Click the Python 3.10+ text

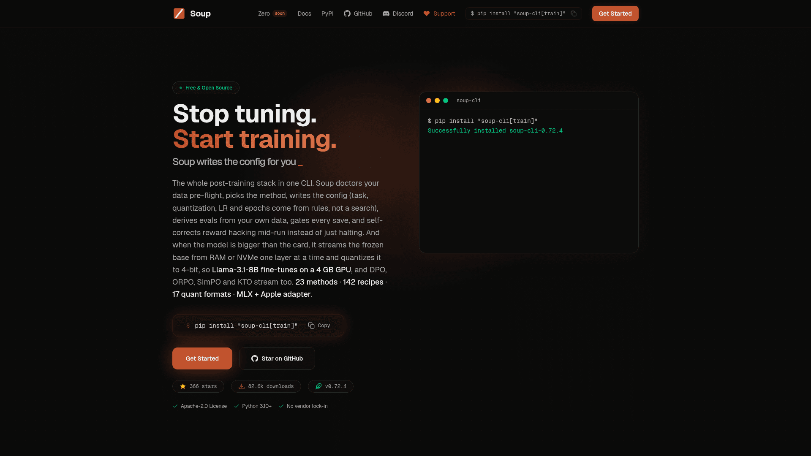click(x=257, y=406)
